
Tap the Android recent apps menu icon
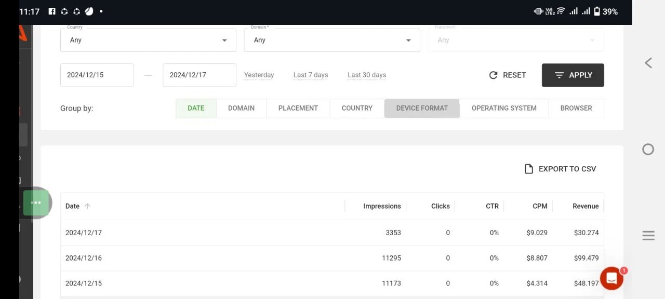[x=648, y=236]
